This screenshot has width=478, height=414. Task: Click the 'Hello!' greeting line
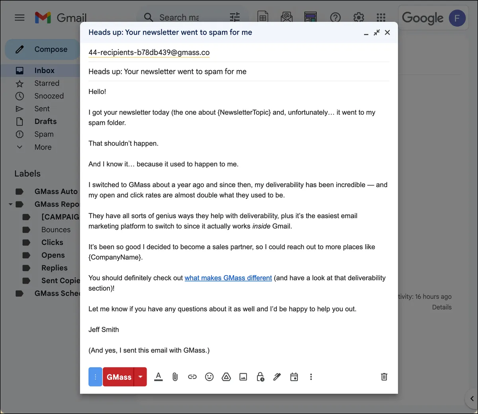pos(97,92)
